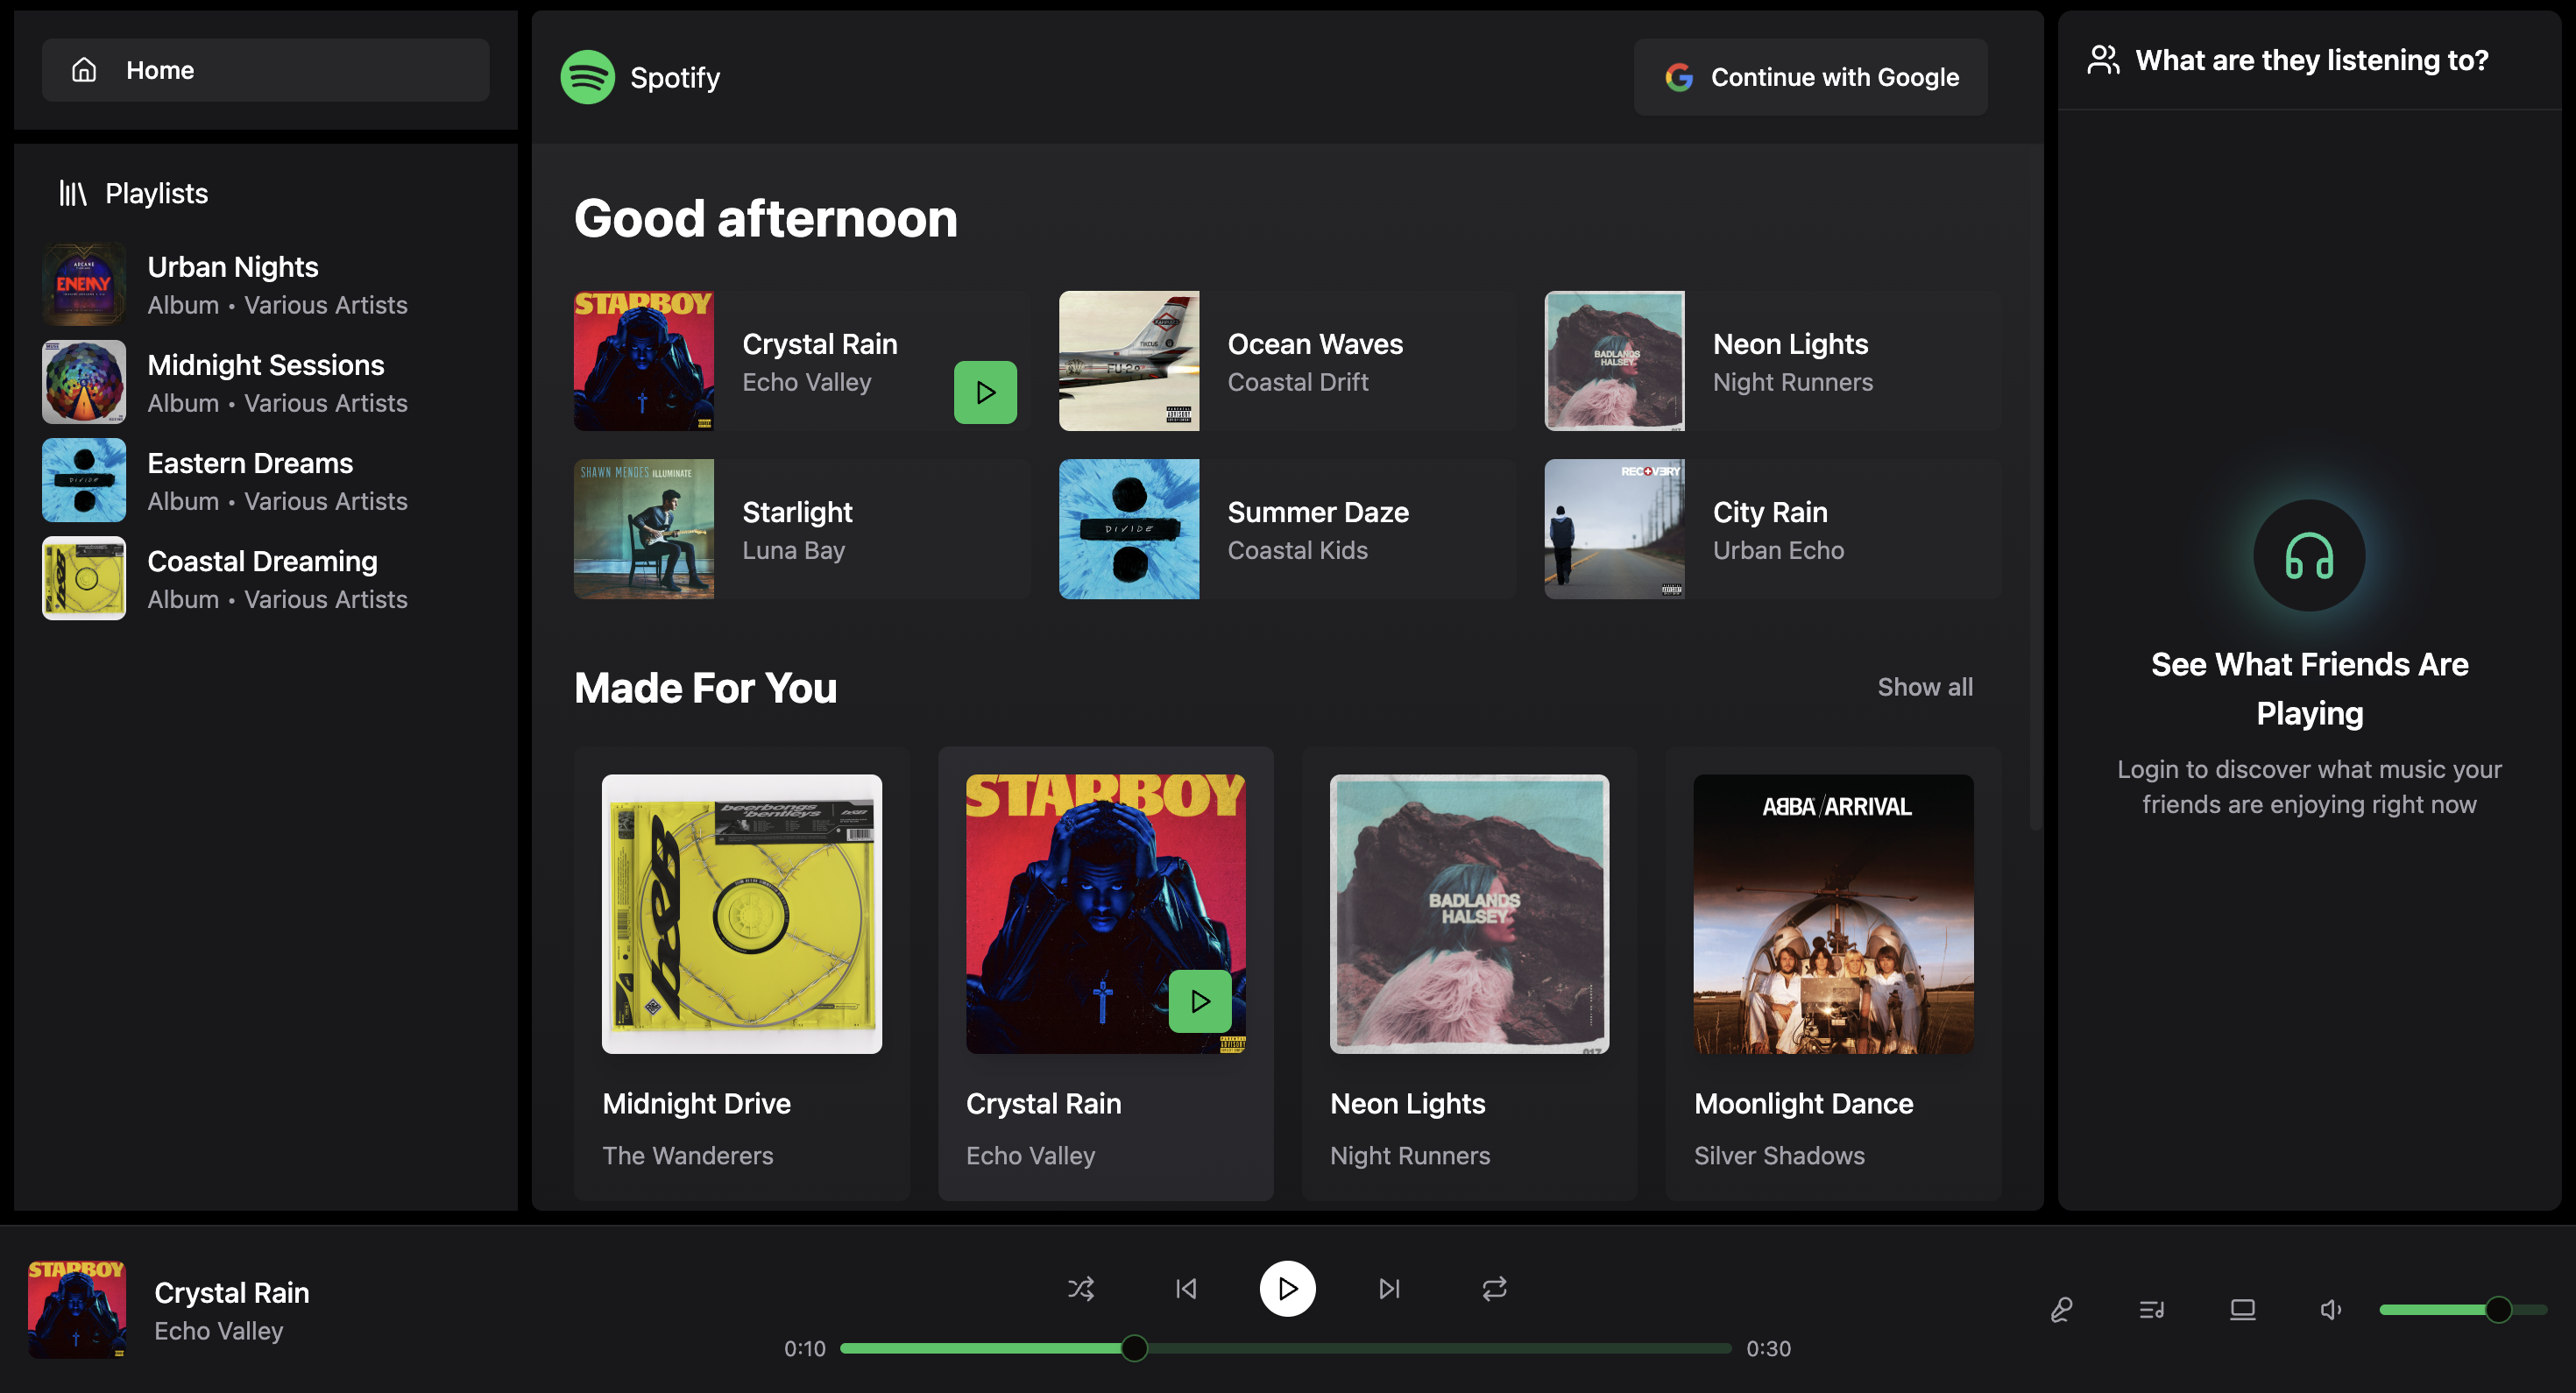Click the Crystal Rain card title
Screen dimensions: 2576x1393
(1043, 1104)
